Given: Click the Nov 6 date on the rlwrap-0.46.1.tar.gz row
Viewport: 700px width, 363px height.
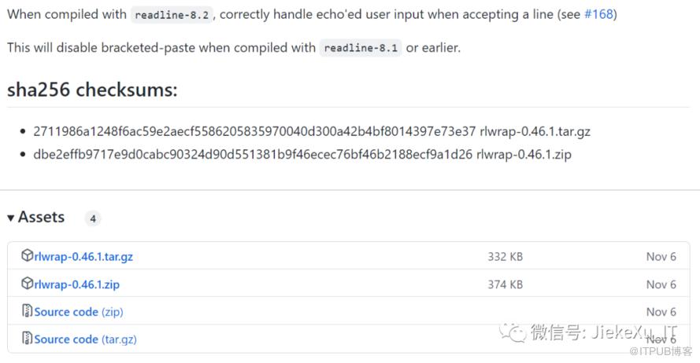Looking at the screenshot, I should click(661, 256).
